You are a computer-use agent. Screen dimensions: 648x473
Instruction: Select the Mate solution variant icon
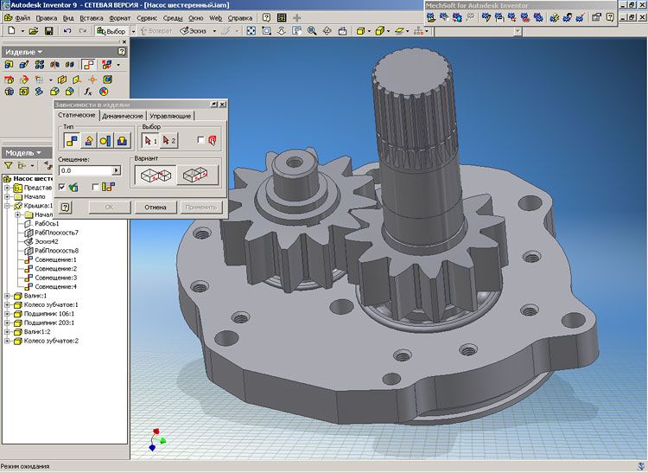point(156,176)
